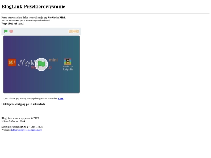Click the BlogLink Przekierowywanie heading
This screenshot has height=158, width=211.
[x=33, y=7]
